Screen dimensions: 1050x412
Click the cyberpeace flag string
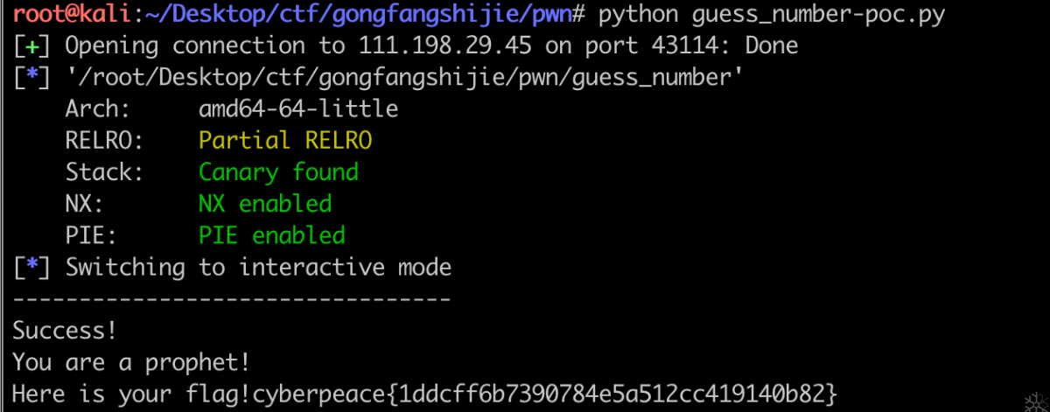coord(545,395)
